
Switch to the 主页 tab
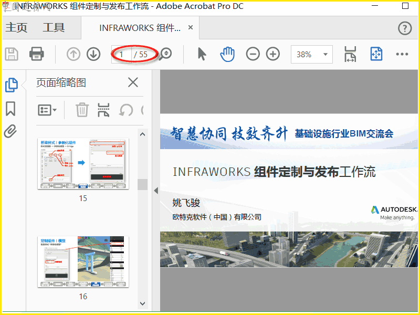[x=16, y=28]
